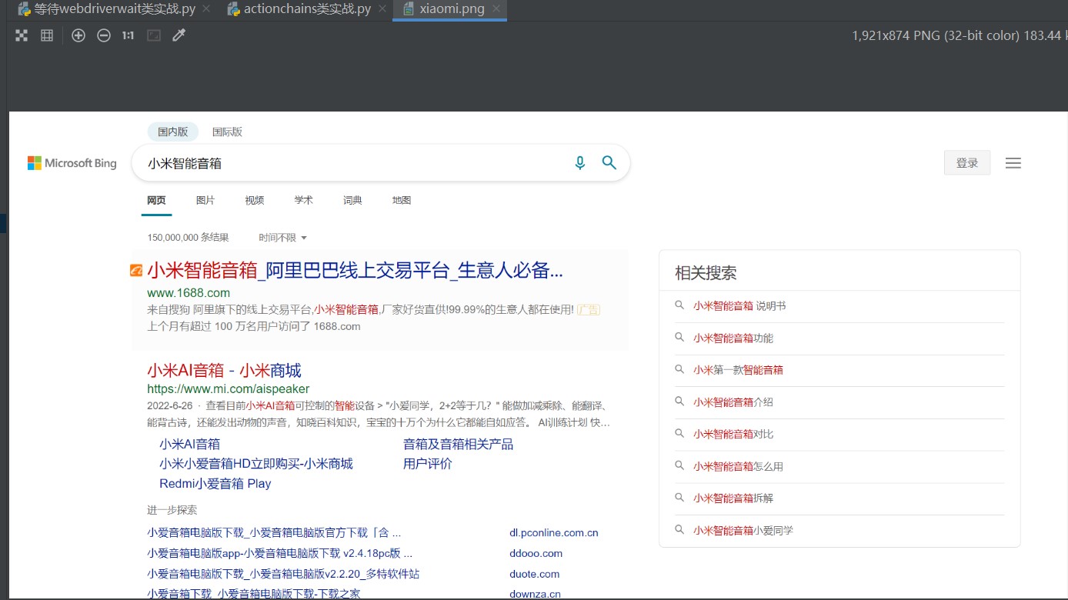Click the search icon beside 小米智能音箱 说明书
This screenshot has height=600, width=1068.
[x=679, y=305]
